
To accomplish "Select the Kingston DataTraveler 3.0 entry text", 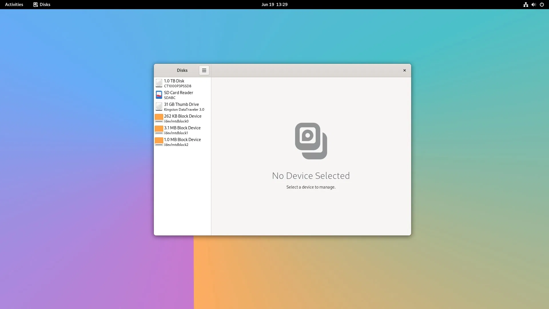I will coord(184,110).
